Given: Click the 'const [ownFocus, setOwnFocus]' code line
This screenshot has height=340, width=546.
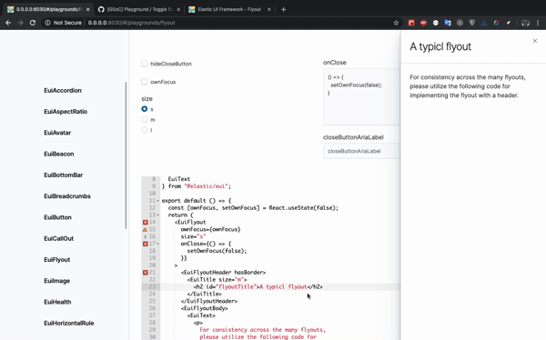Looking at the screenshot, I should pos(253,208).
